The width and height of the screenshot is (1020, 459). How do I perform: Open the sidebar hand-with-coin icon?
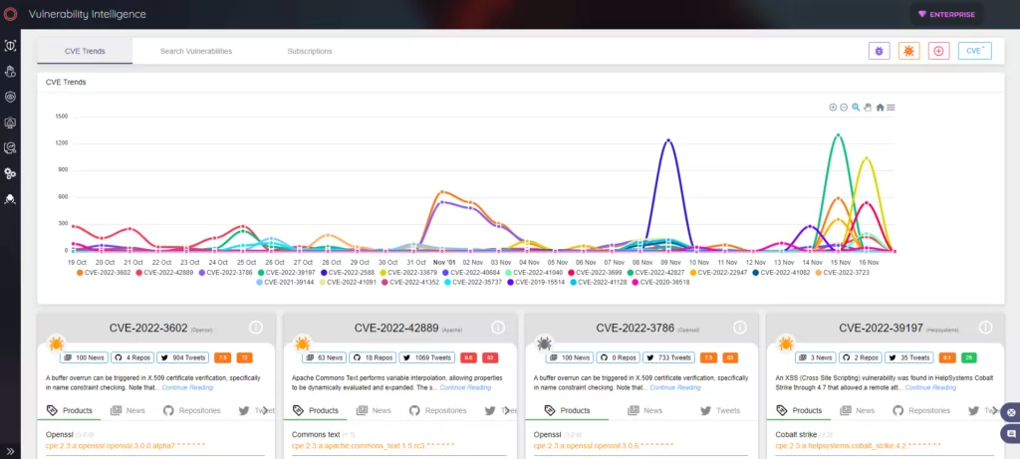[x=10, y=72]
